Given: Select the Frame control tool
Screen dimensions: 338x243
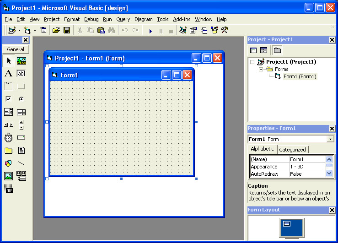Looking at the screenshot, I should click(9, 86).
